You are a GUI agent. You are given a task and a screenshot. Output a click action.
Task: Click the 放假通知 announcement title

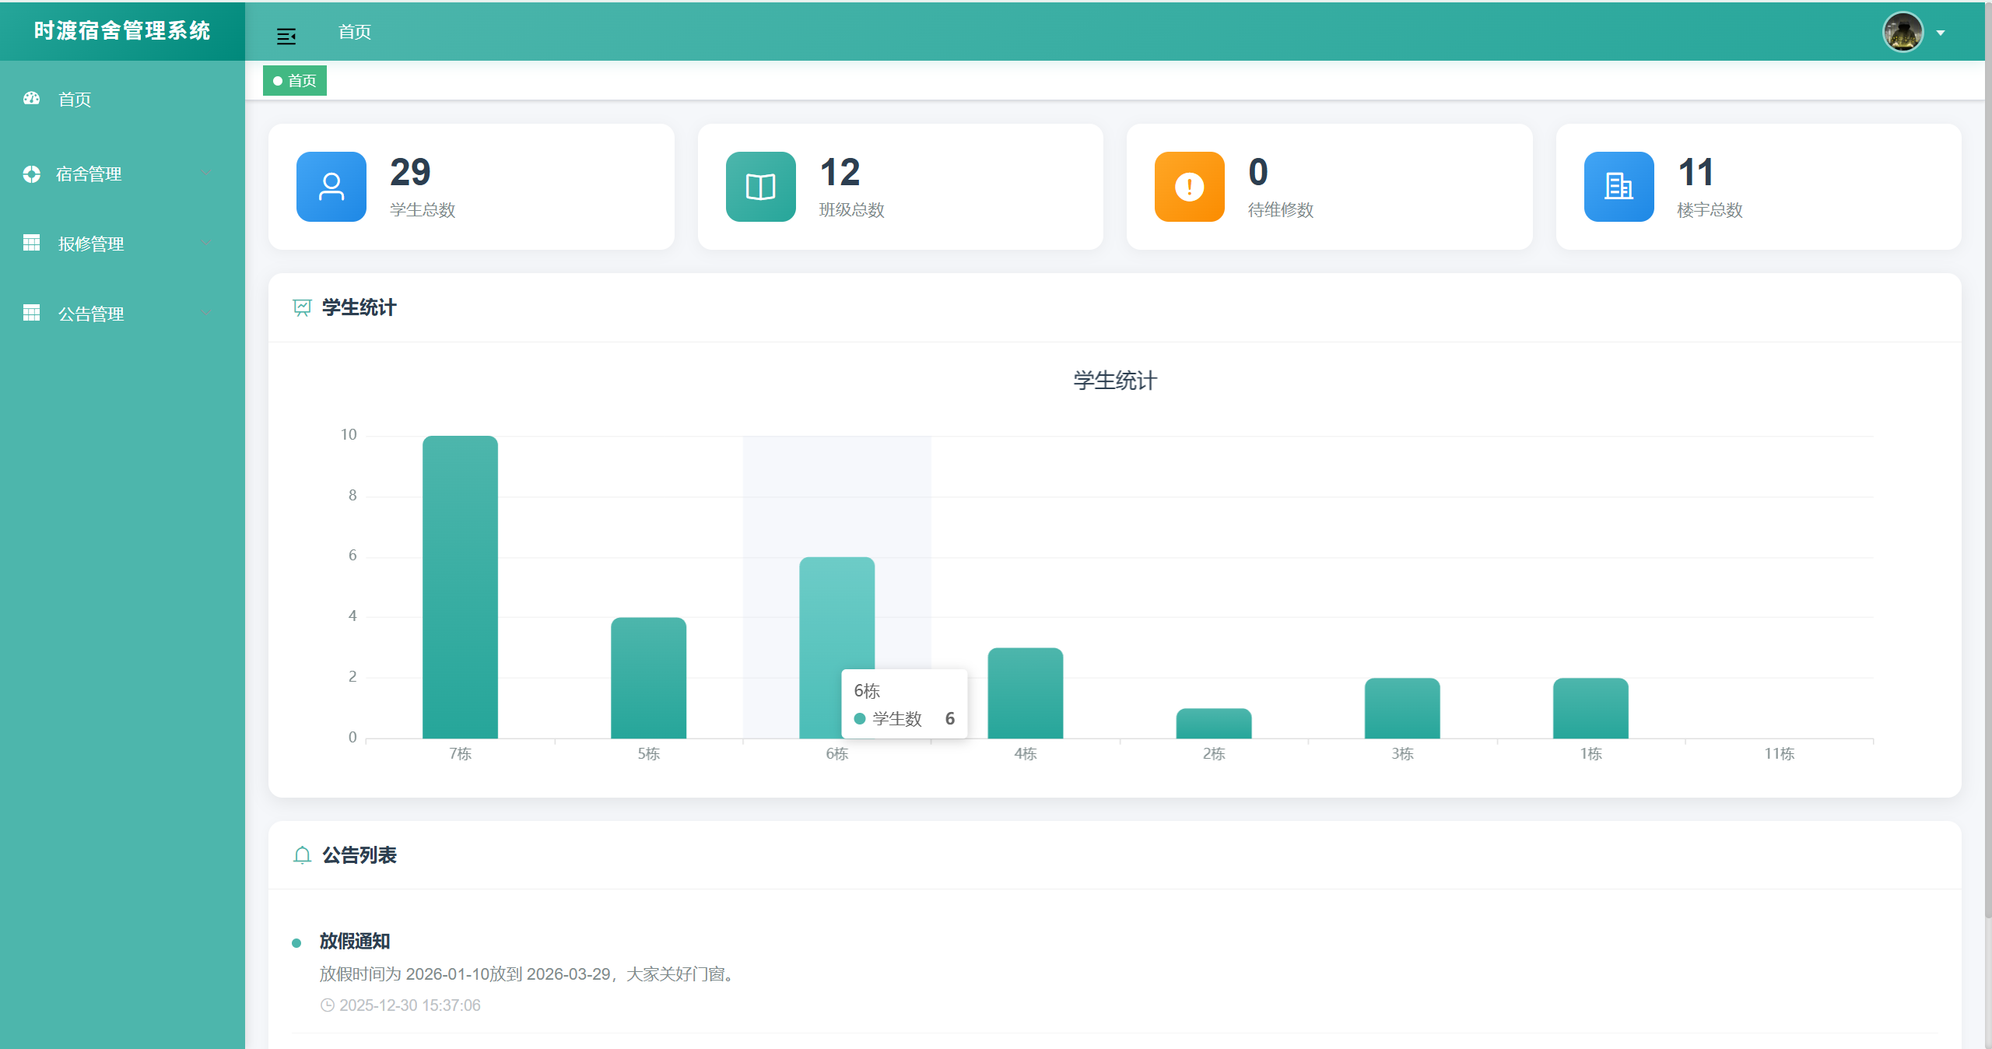(x=355, y=941)
